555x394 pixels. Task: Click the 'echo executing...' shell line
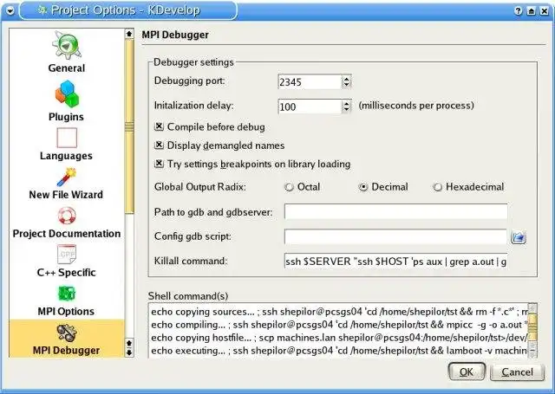(339, 351)
